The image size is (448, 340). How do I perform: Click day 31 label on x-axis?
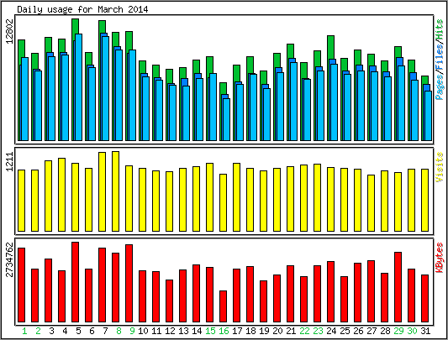point(425,331)
